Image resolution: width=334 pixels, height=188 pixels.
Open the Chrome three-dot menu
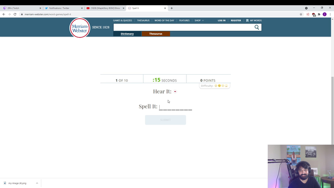pyautogui.click(x=330, y=14)
